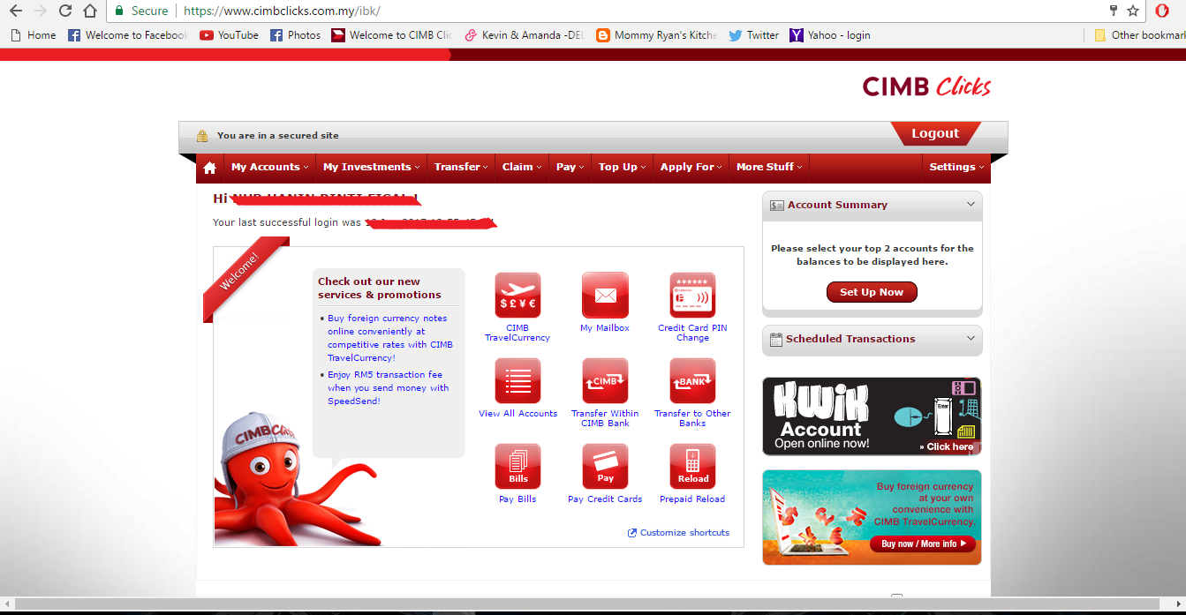Image resolution: width=1186 pixels, height=615 pixels.
Task: Open Kevin & Amanda bookmark
Action: 525,35
